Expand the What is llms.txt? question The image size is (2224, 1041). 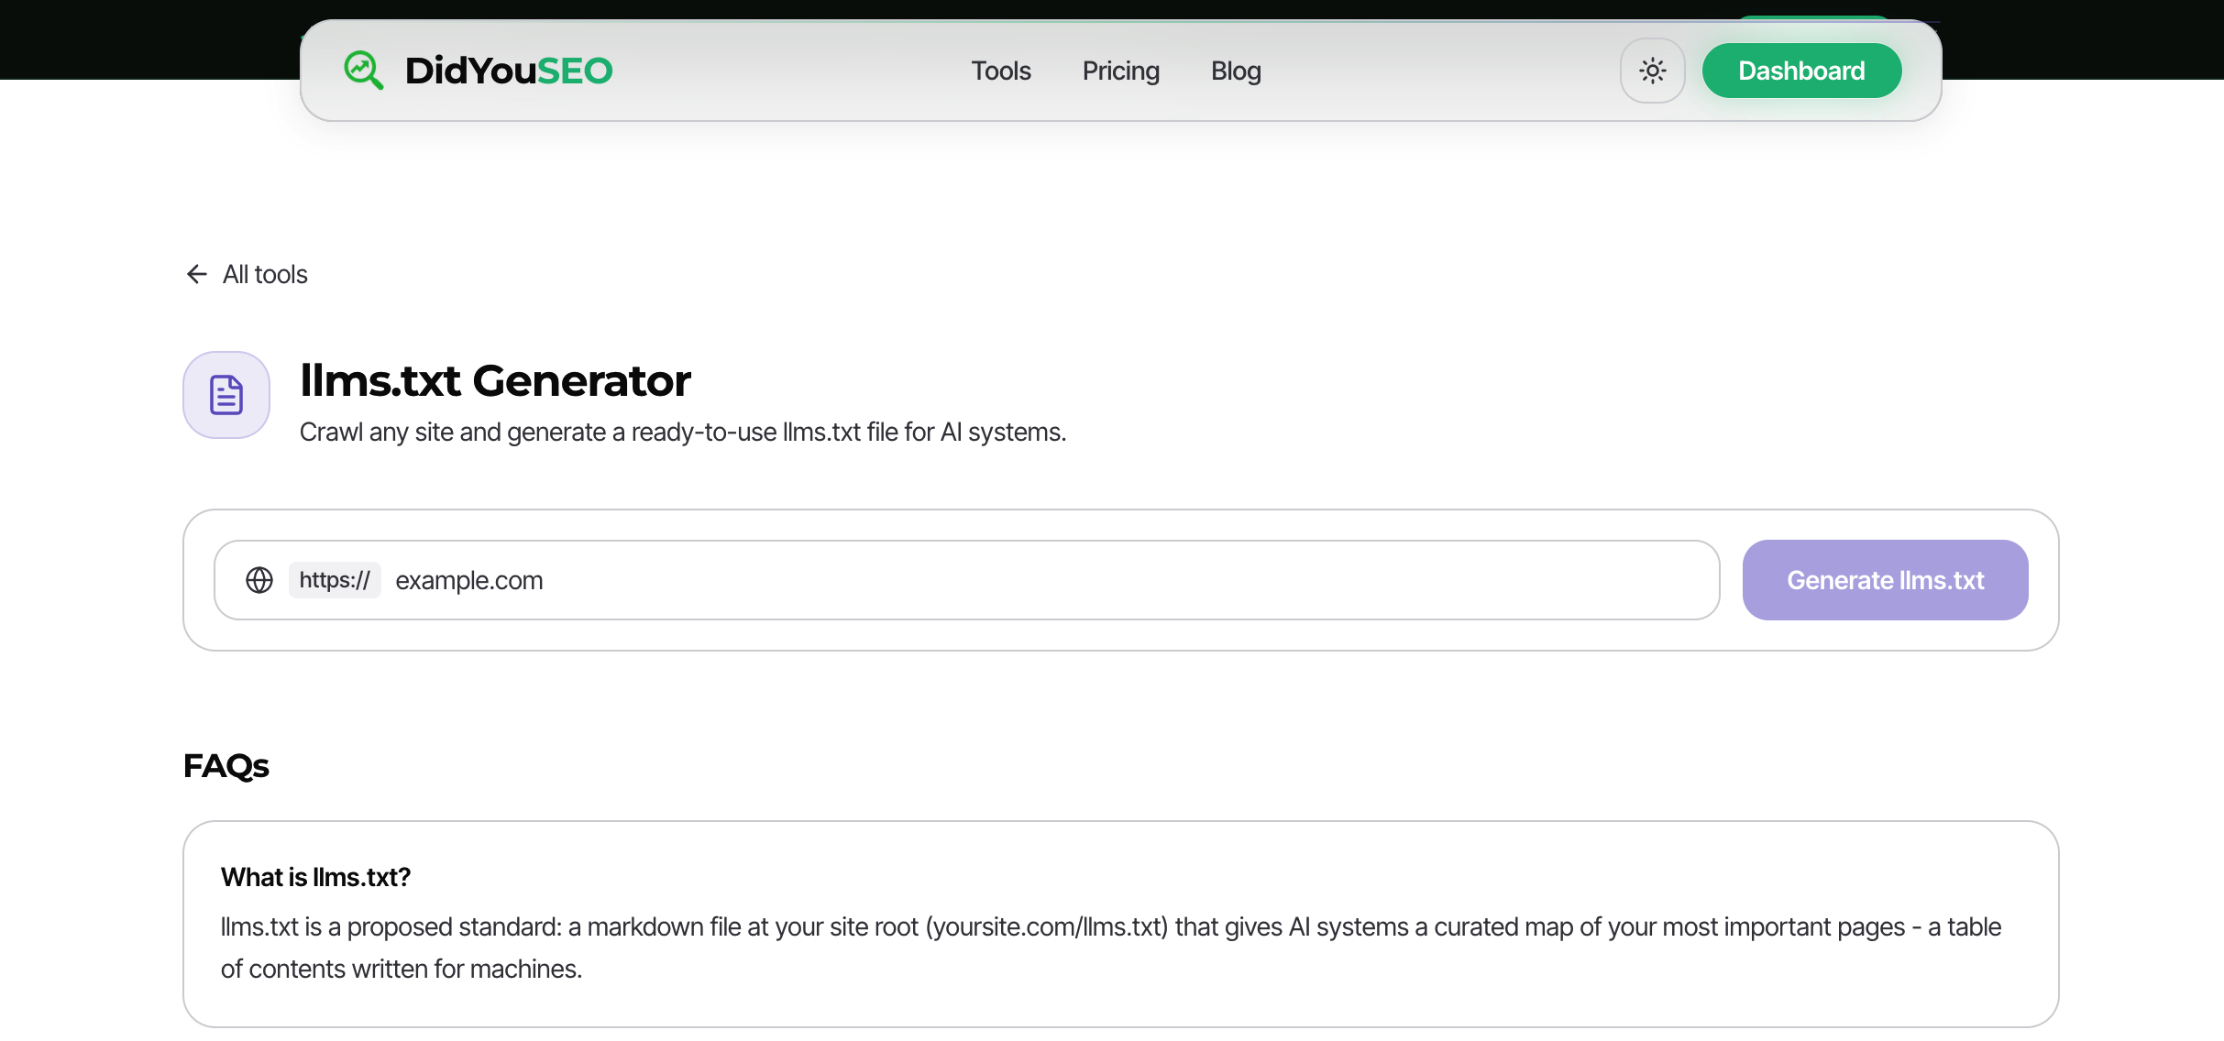click(315, 877)
